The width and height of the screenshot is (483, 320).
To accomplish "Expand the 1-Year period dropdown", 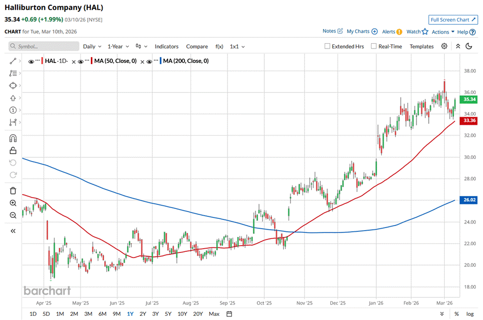I will pyautogui.click(x=119, y=46).
